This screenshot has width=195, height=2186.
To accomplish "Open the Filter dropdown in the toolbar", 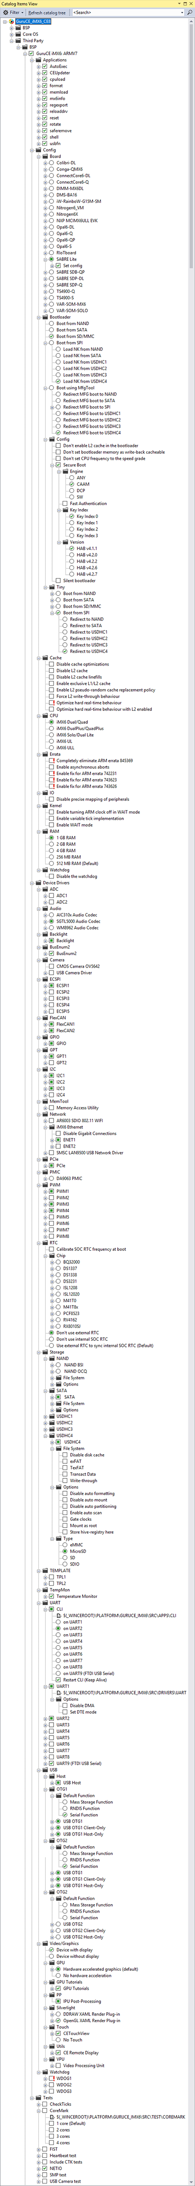I will 13,13.
